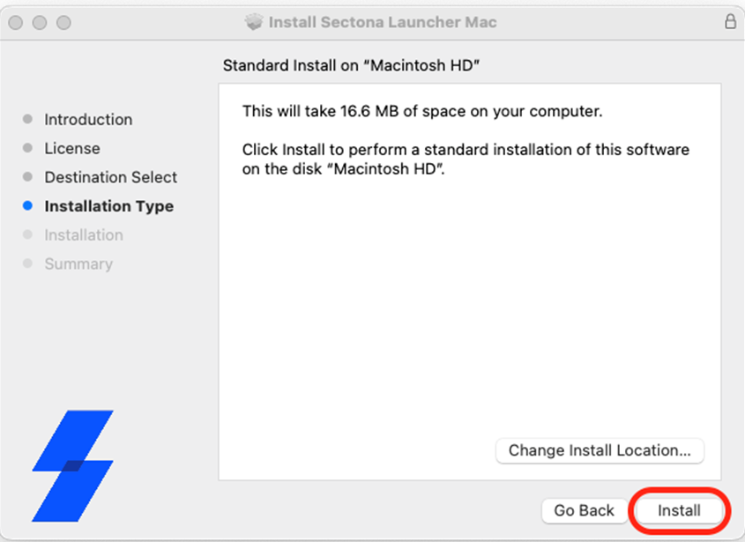
Task: Click the Install button
Action: point(679,510)
